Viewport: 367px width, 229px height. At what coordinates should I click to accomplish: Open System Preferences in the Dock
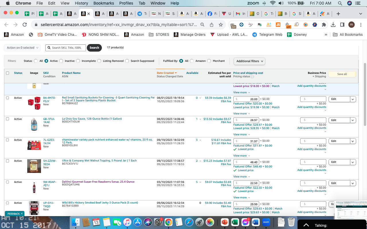pos(158,222)
